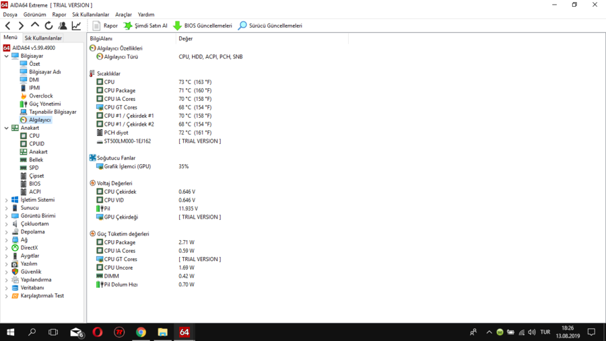Viewport: 606px width, 341px height.
Task: Open File Explorer from the taskbar
Action: coord(163,332)
